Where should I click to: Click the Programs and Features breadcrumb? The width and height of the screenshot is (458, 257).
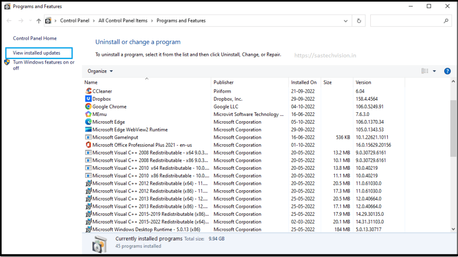point(181,21)
